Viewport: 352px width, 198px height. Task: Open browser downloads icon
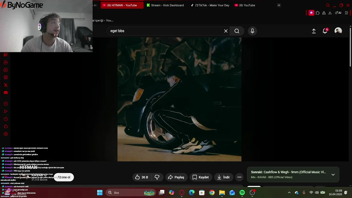tap(330, 13)
